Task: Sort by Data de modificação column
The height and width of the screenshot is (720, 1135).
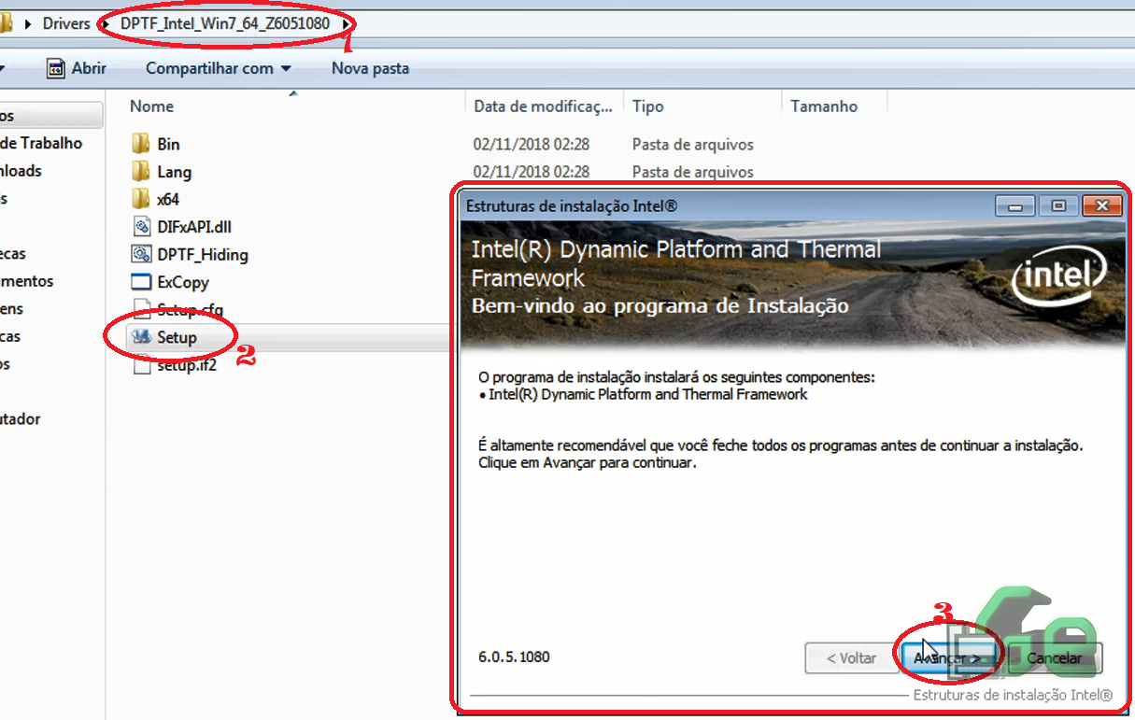Action: 544,106
